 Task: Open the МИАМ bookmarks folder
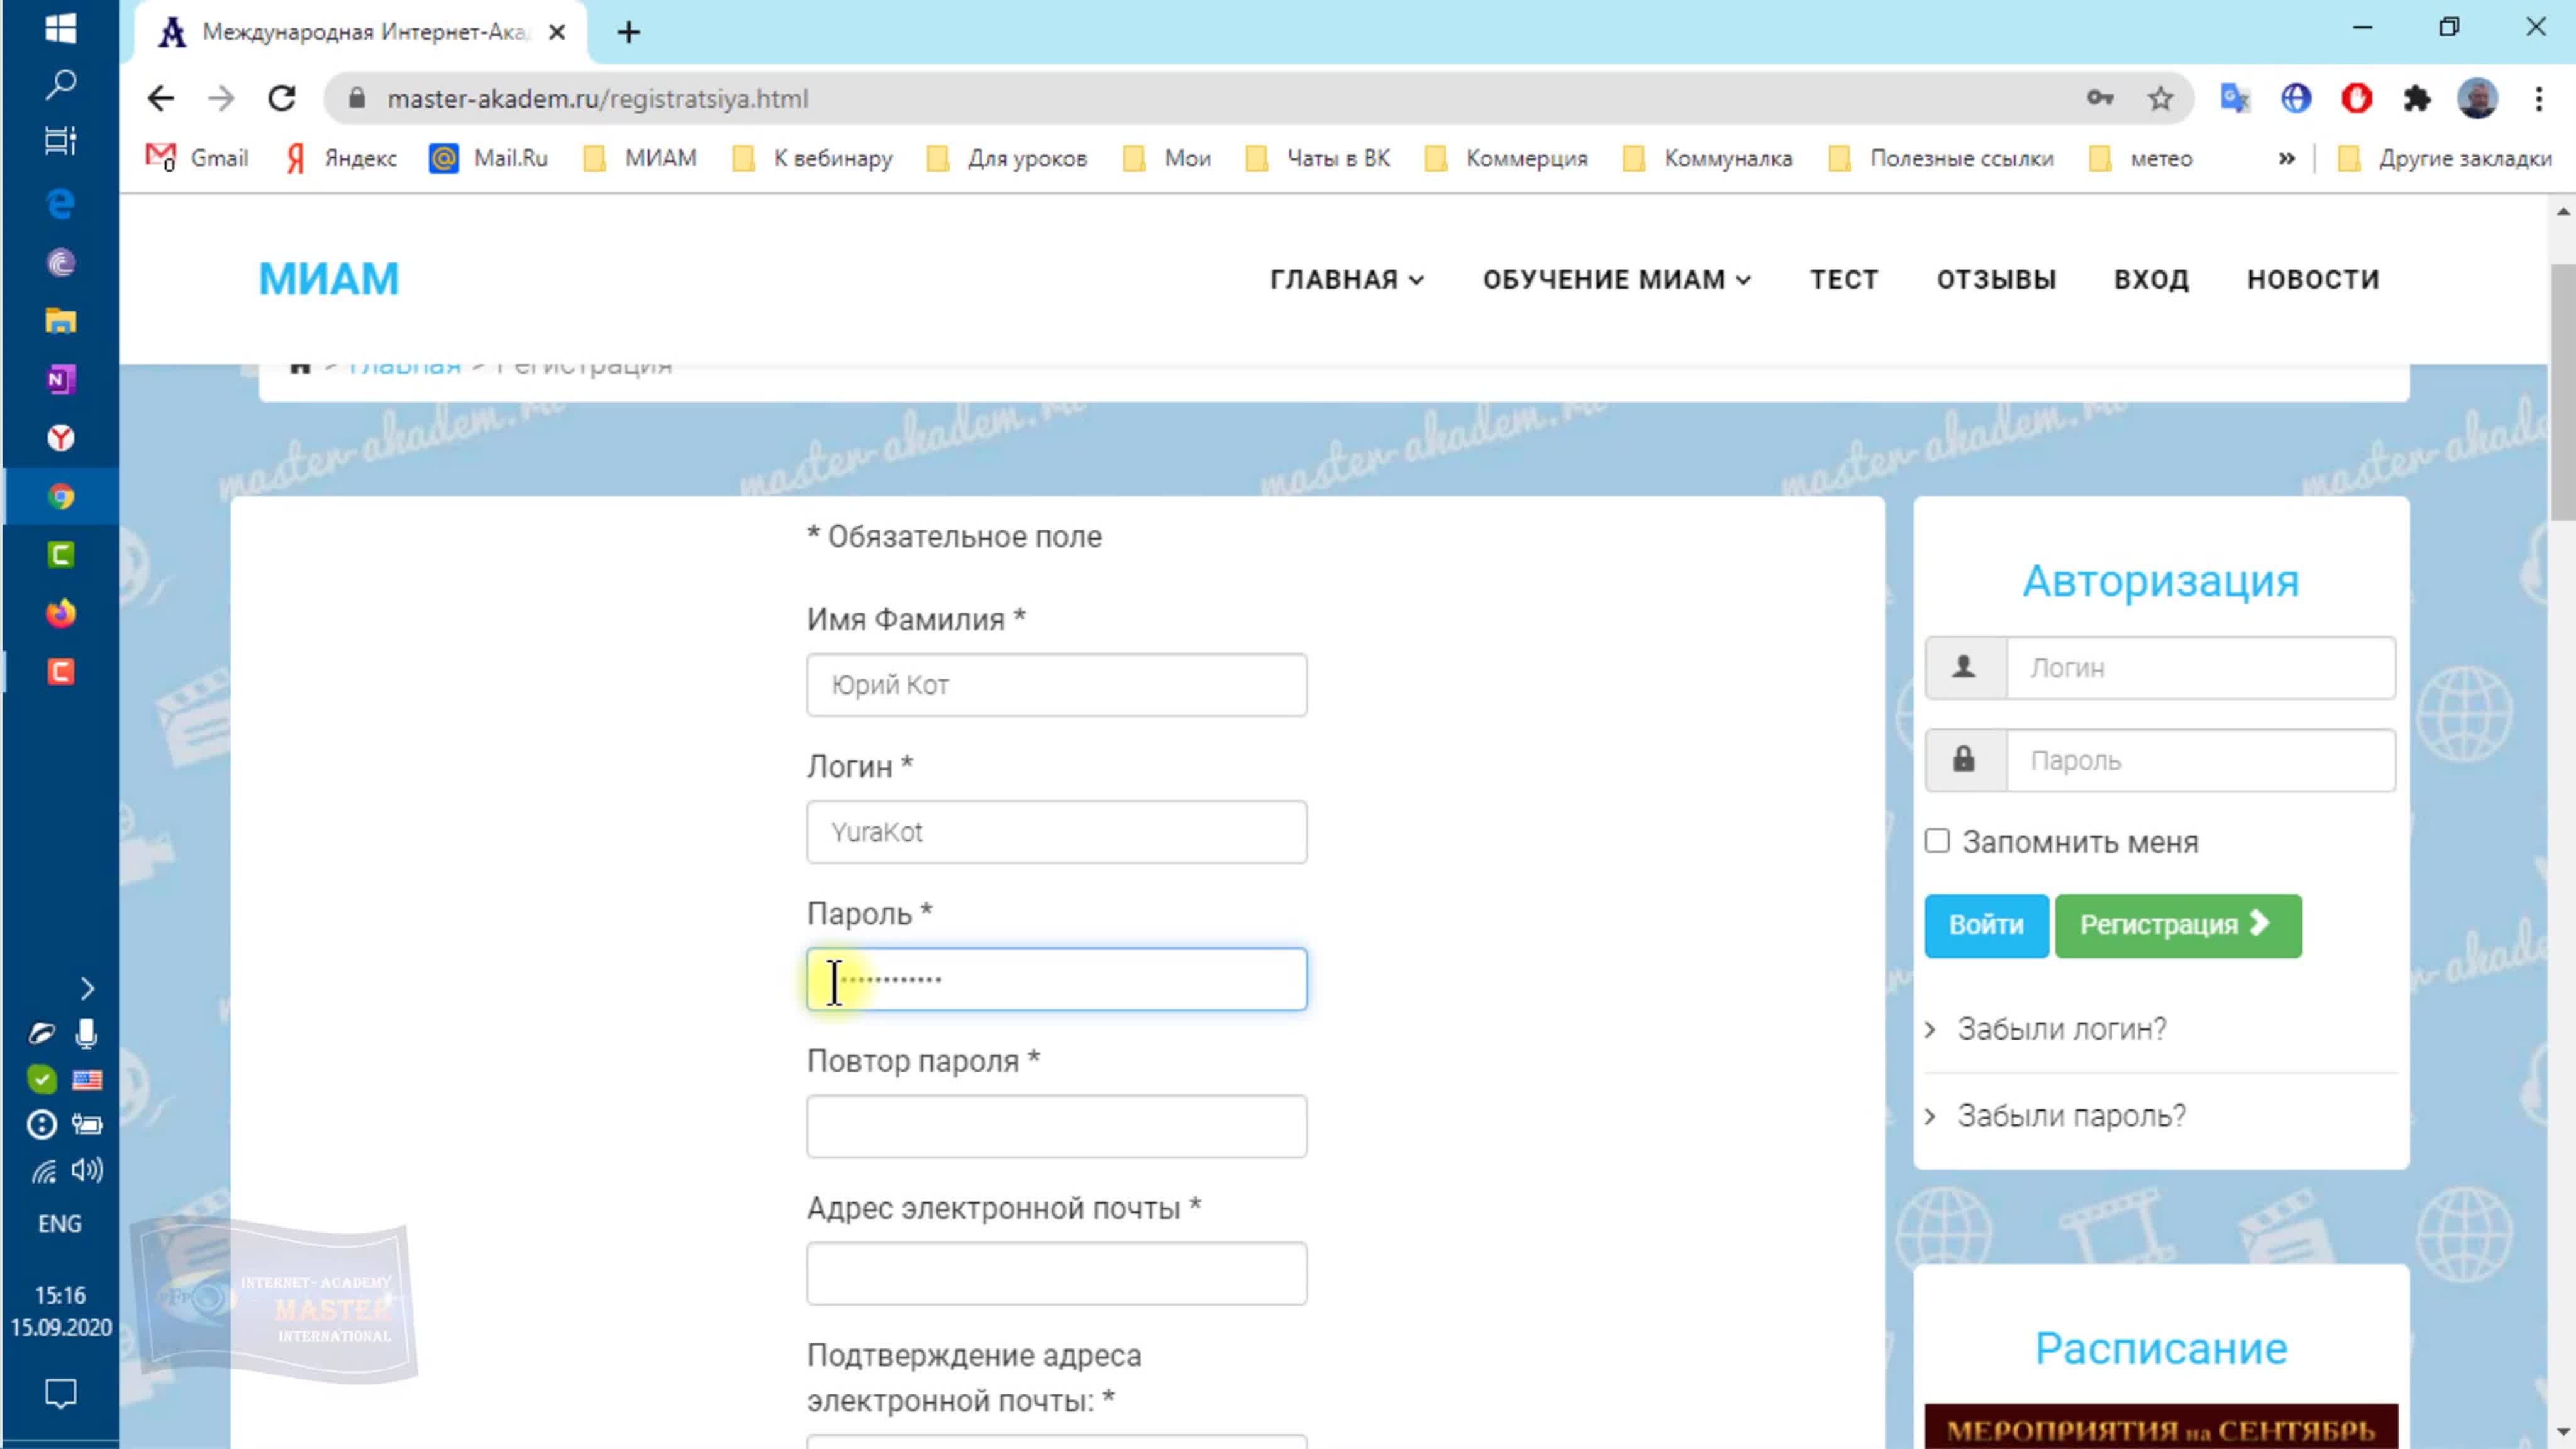640,158
